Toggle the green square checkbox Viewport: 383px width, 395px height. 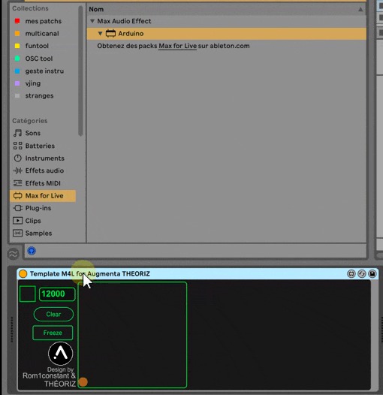tap(28, 294)
